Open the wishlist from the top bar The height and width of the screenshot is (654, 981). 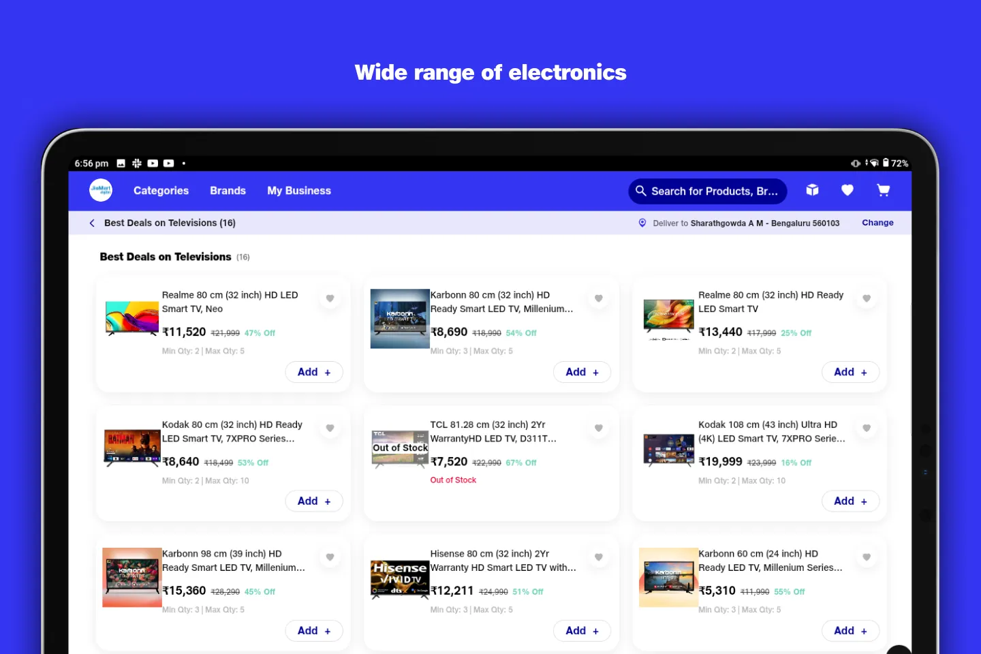click(x=847, y=191)
